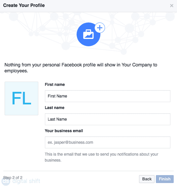Click the personal Facebook profile notice text

point(81,68)
